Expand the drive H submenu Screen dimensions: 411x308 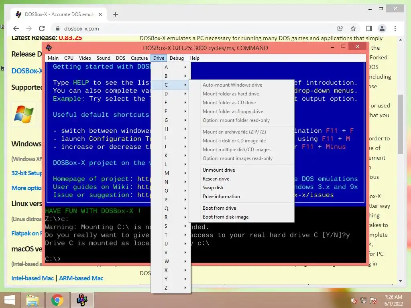pyautogui.click(x=171, y=129)
